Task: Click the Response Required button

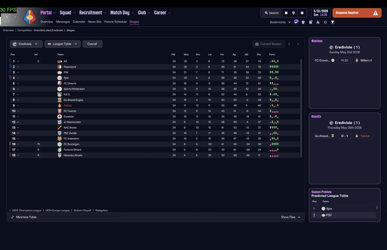Action: [x=357, y=13]
